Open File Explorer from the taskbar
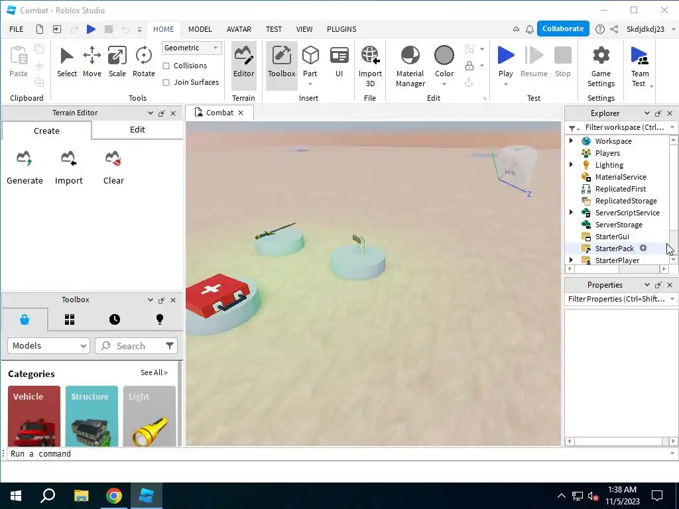The width and height of the screenshot is (679, 509). click(x=81, y=496)
